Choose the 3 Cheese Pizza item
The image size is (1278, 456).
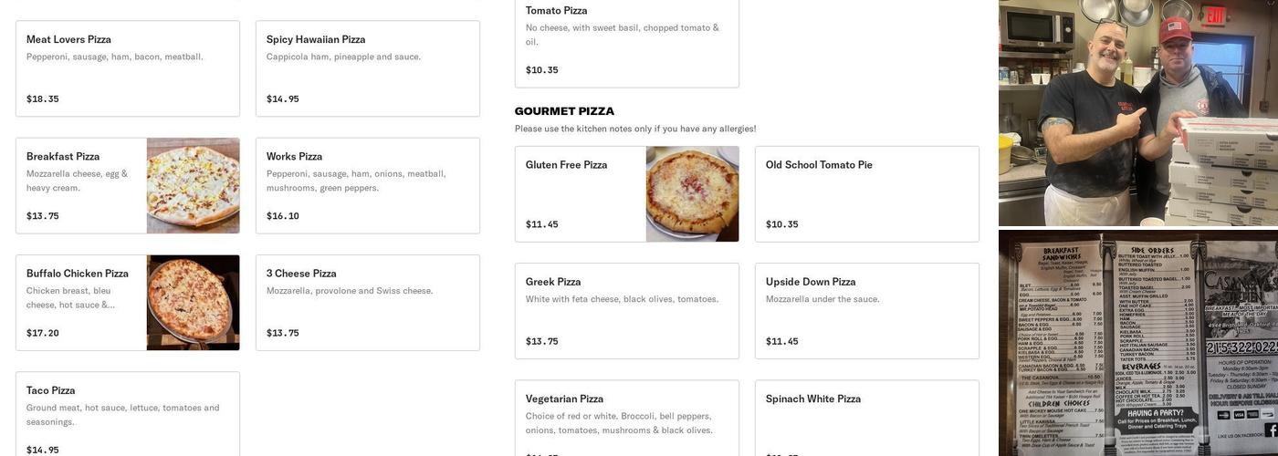pyautogui.click(x=367, y=303)
